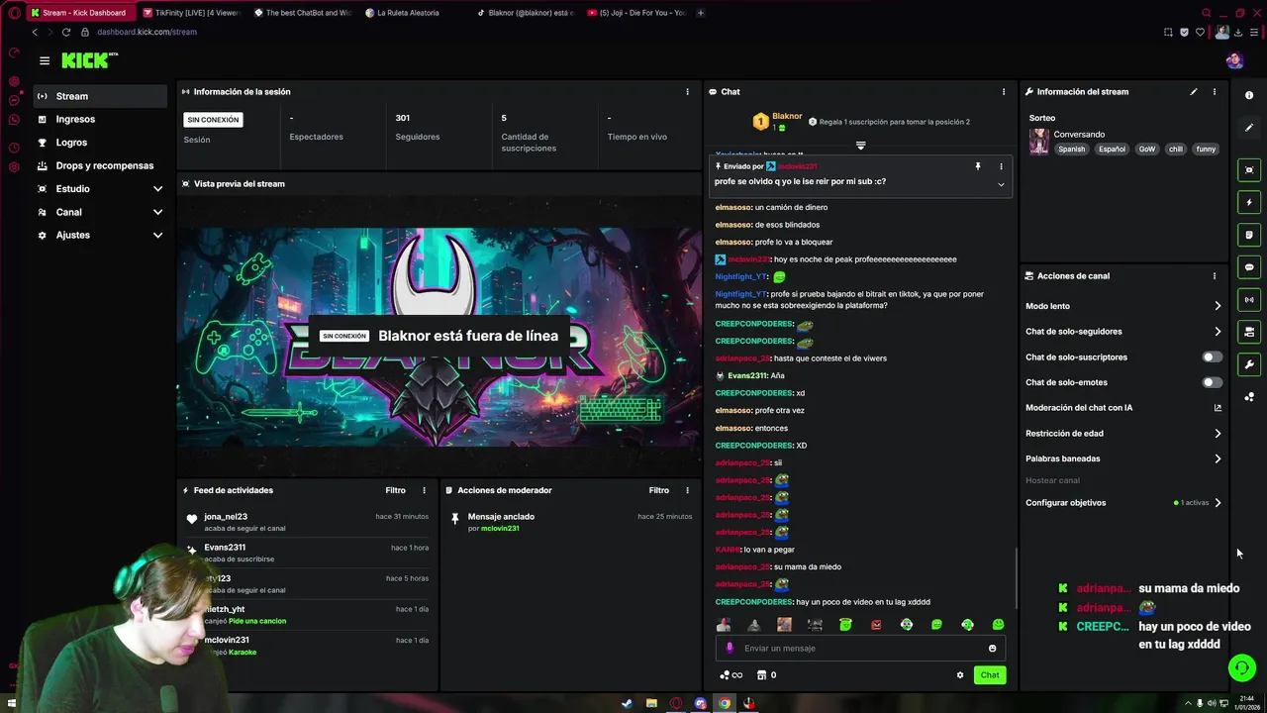Open a new browser tab with plus
This screenshot has height=713, width=1267.
[x=701, y=13]
